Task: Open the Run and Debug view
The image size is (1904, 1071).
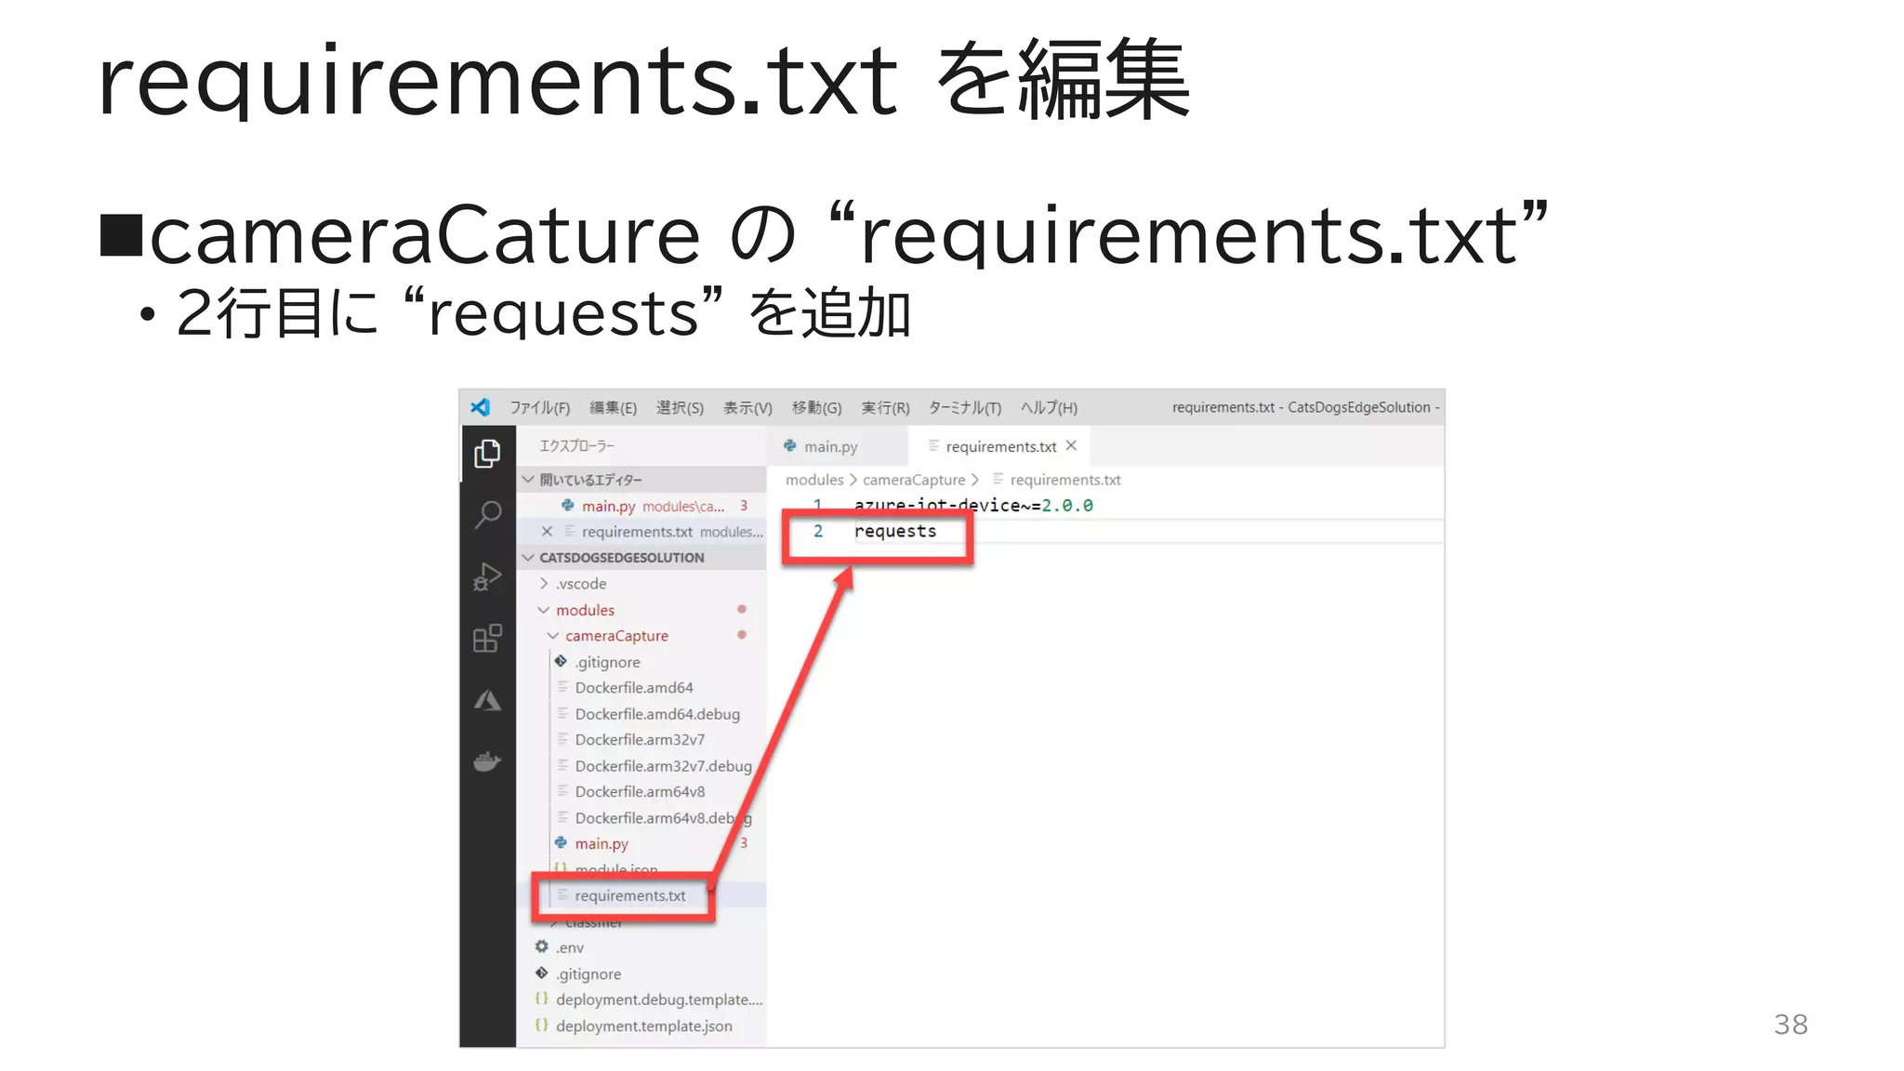Action: click(487, 576)
